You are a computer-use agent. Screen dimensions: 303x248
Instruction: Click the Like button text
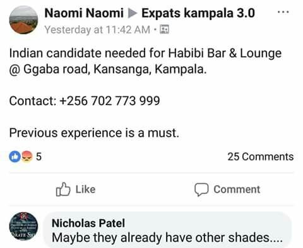point(85,189)
